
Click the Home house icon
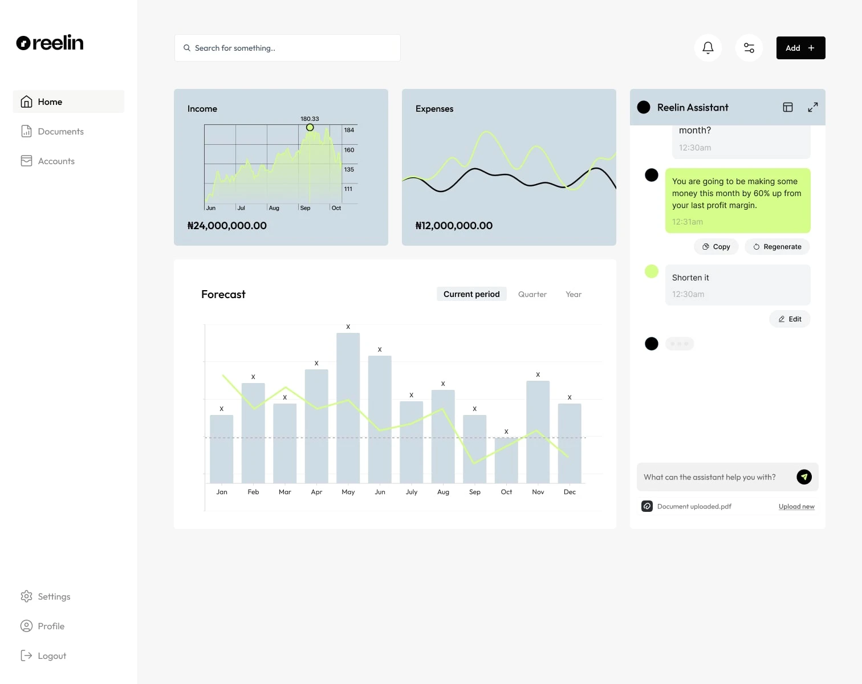(x=26, y=101)
